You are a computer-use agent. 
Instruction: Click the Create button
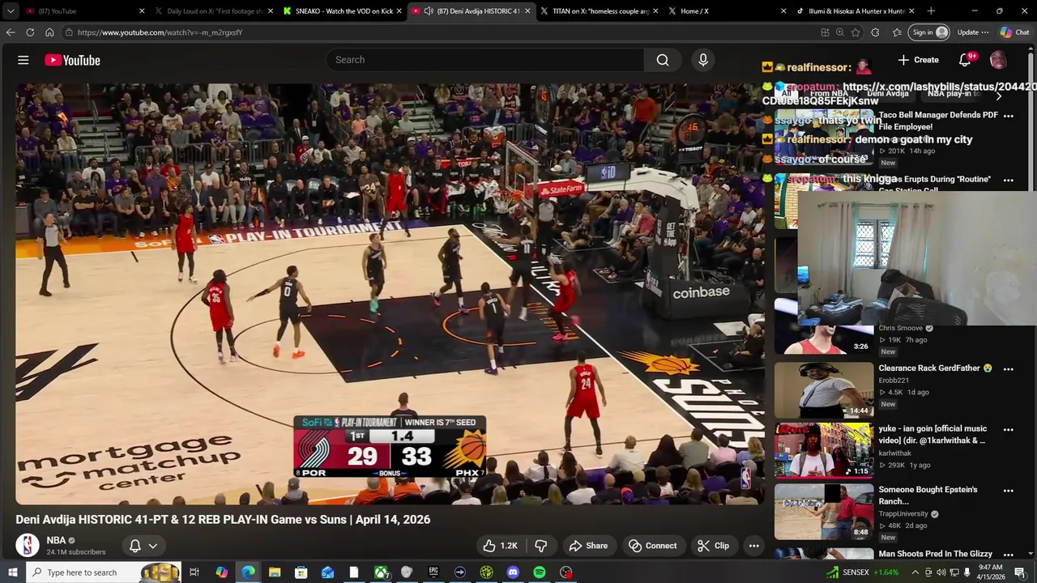tap(918, 60)
